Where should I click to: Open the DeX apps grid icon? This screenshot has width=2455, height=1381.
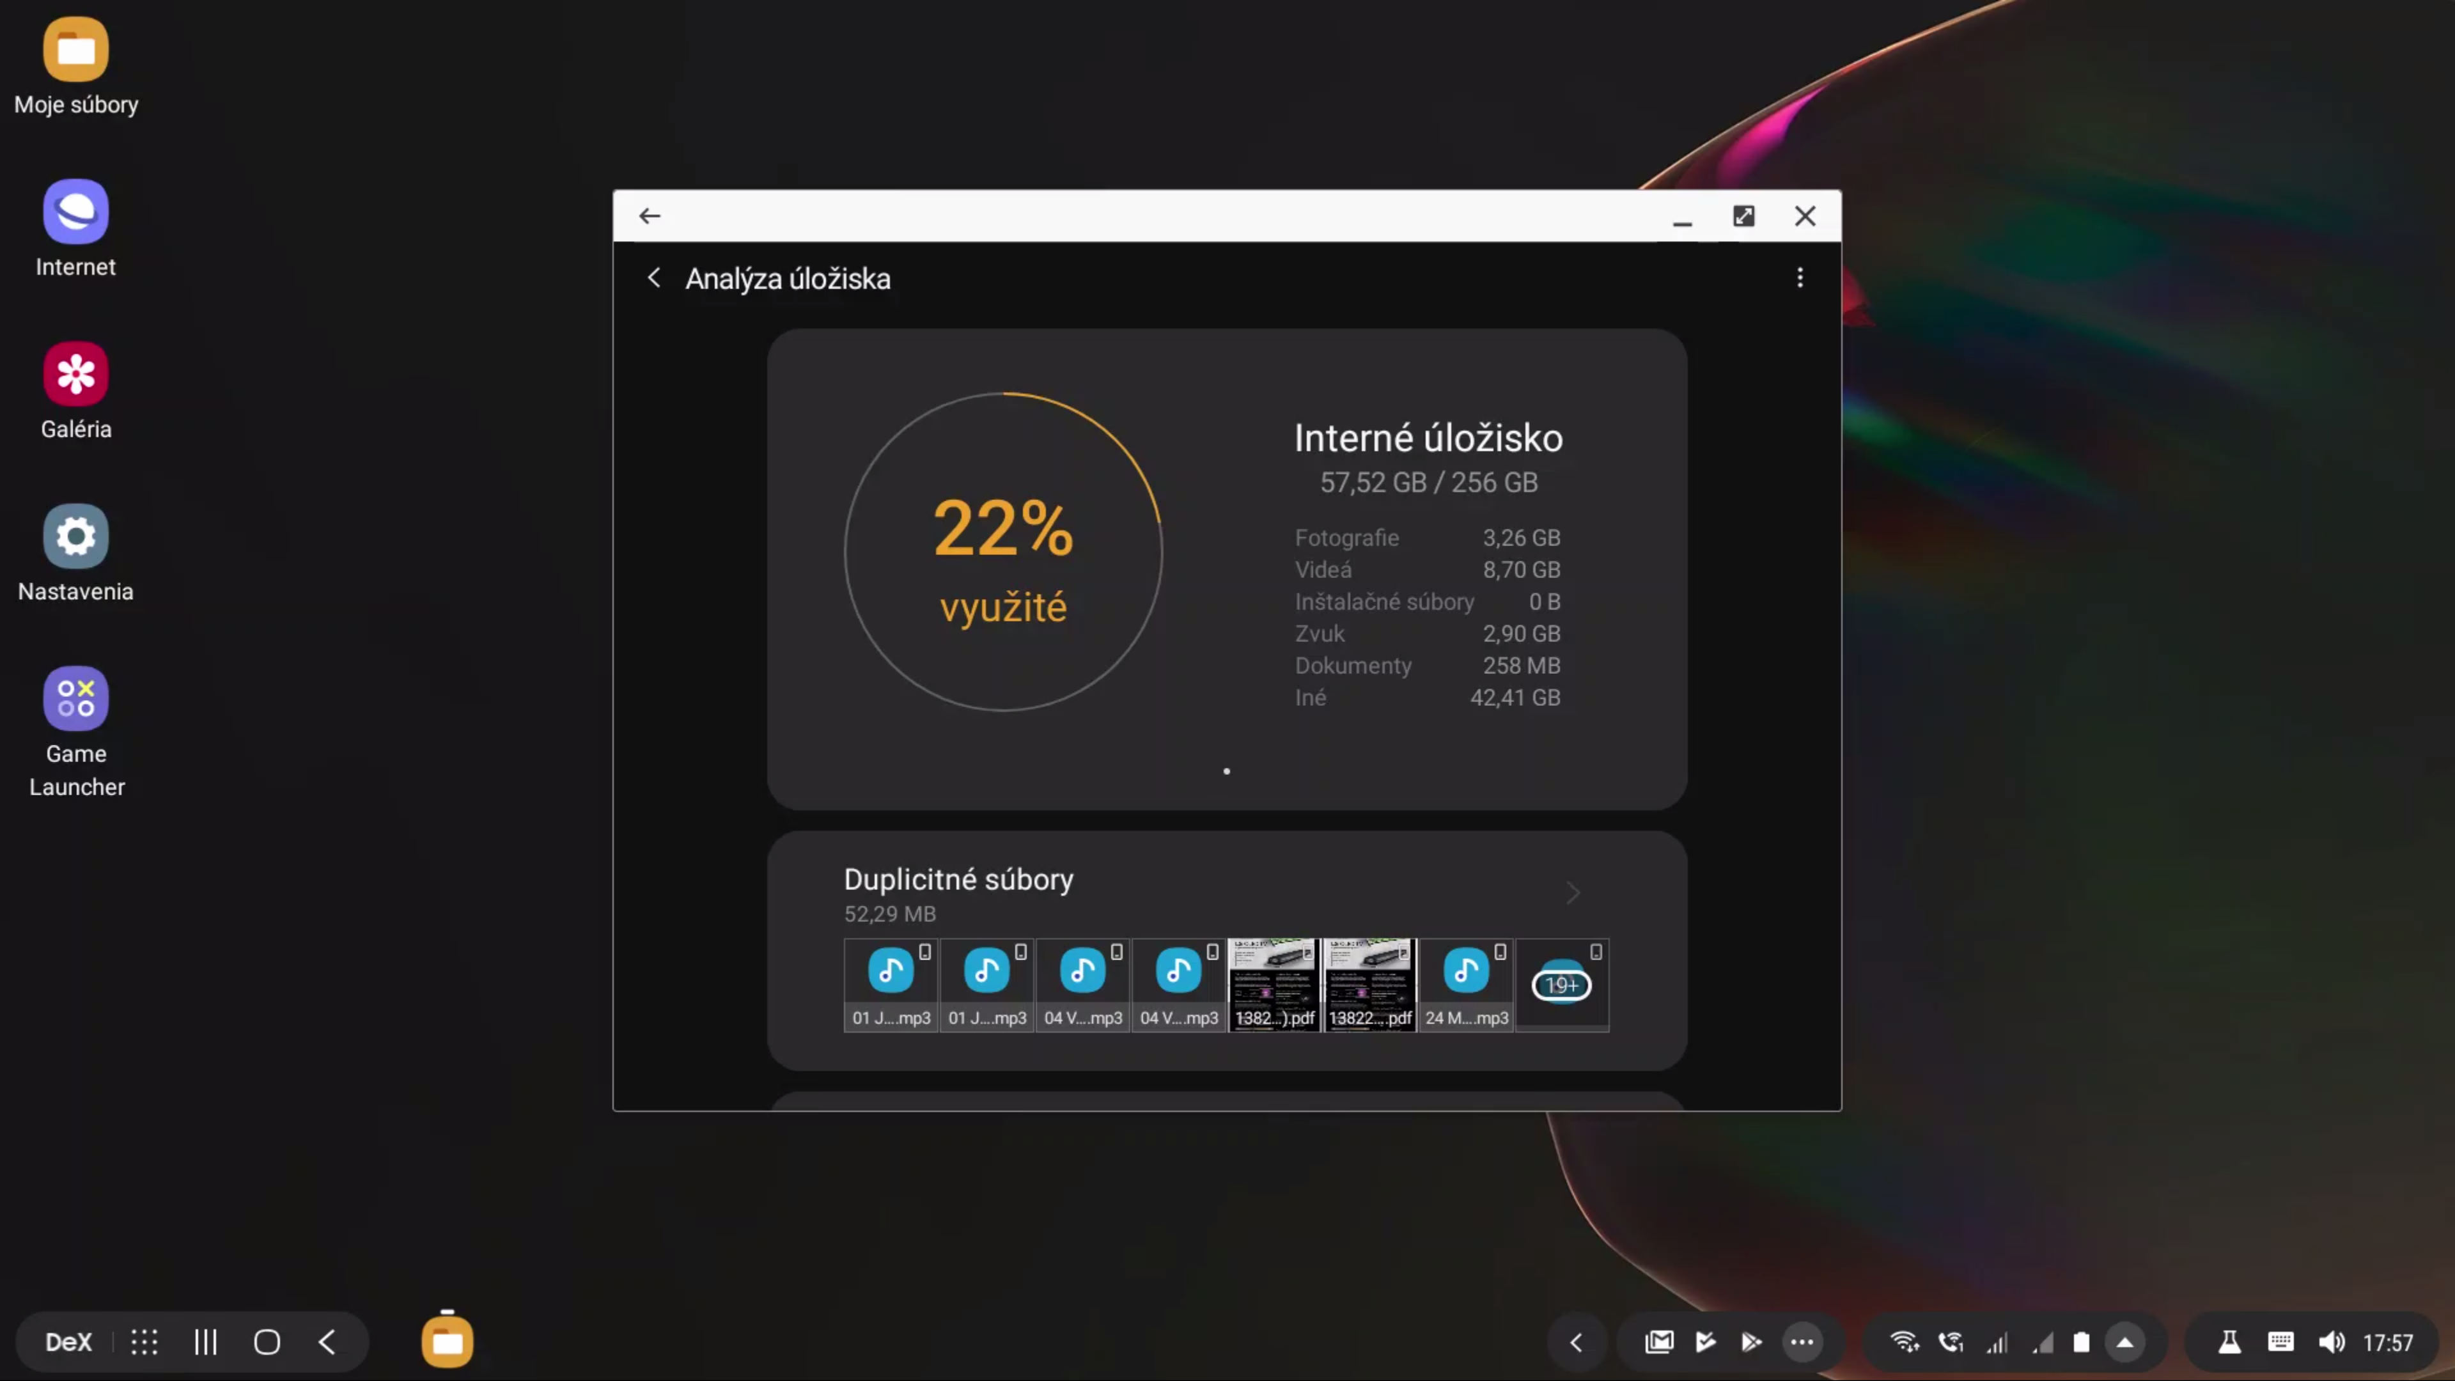tap(144, 1342)
